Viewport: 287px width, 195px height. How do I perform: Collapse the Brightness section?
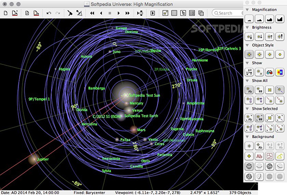point(247,27)
